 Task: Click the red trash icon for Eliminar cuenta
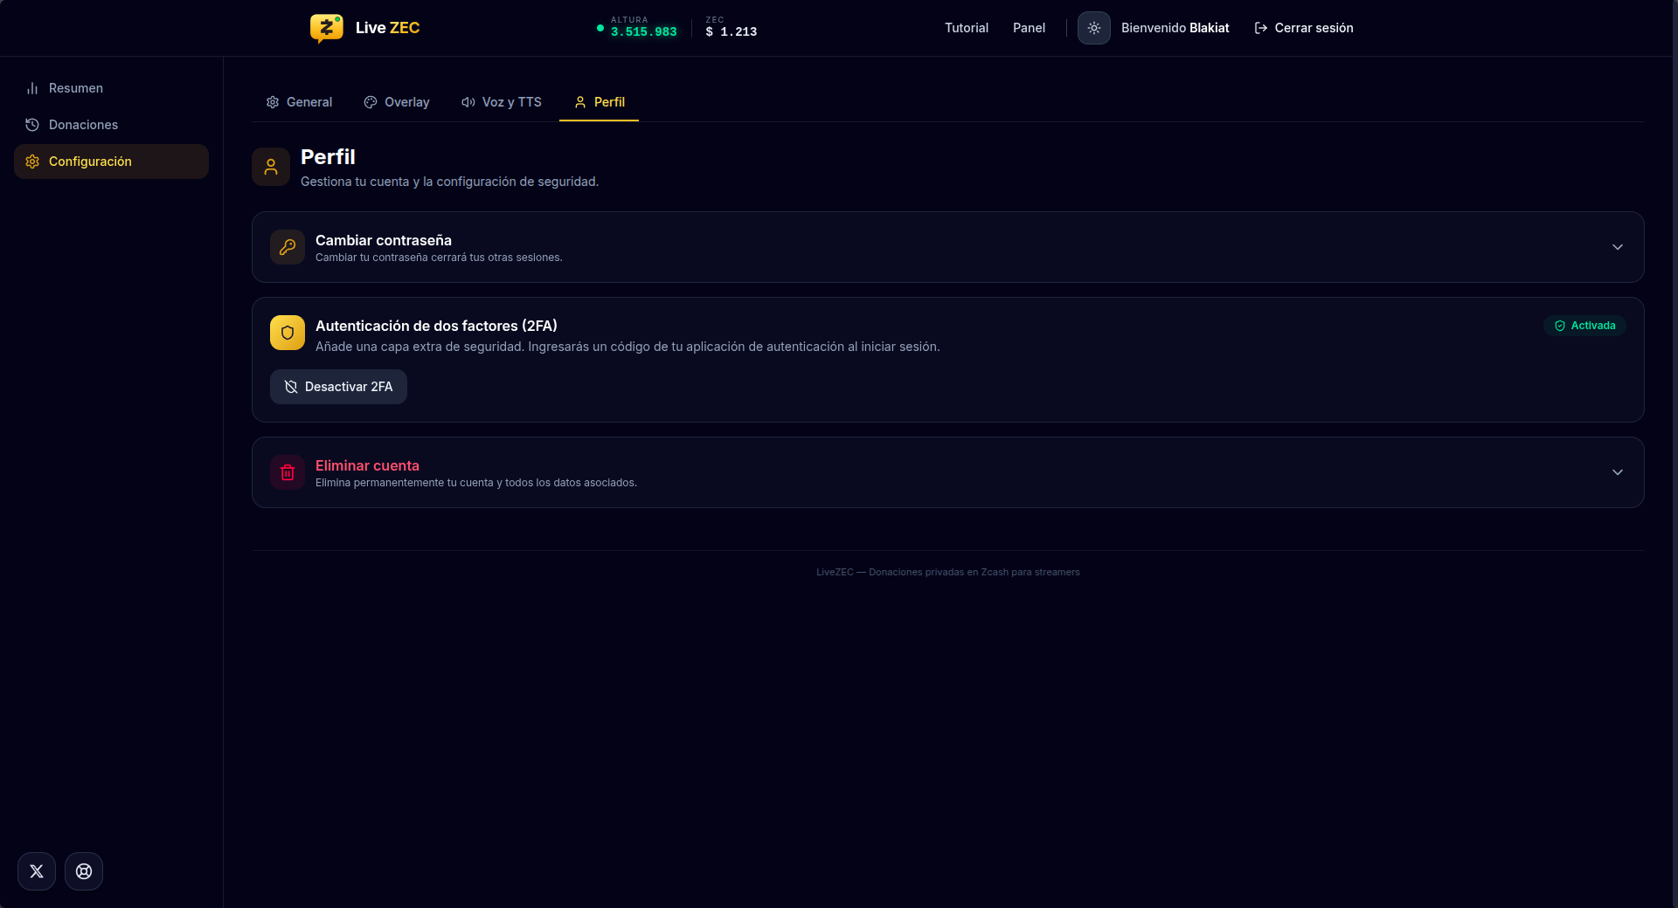pyautogui.click(x=288, y=472)
